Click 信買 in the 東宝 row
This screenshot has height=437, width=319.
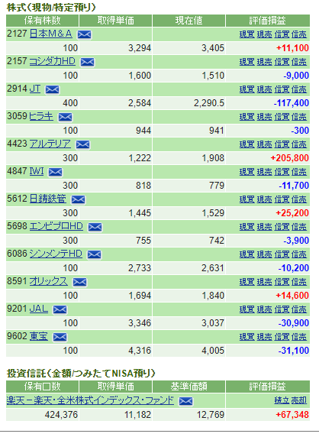[x=282, y=337]
